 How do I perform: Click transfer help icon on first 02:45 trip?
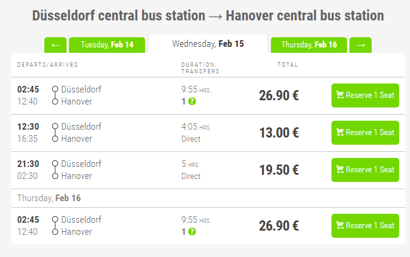tap(192, 101)
